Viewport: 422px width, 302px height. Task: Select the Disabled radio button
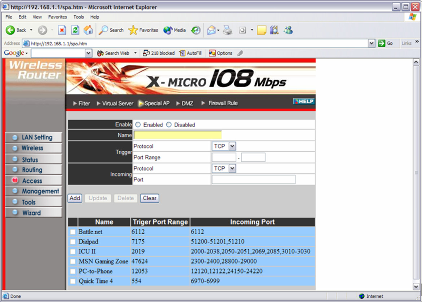169,124
